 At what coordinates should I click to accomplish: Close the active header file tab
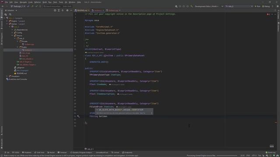[x=103, y=10]
